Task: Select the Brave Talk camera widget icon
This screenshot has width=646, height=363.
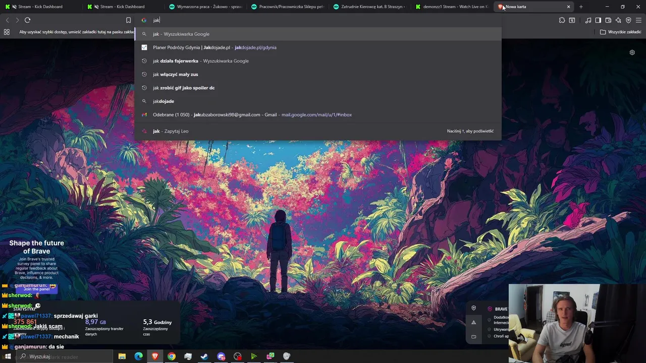Action: click(473, 336)
